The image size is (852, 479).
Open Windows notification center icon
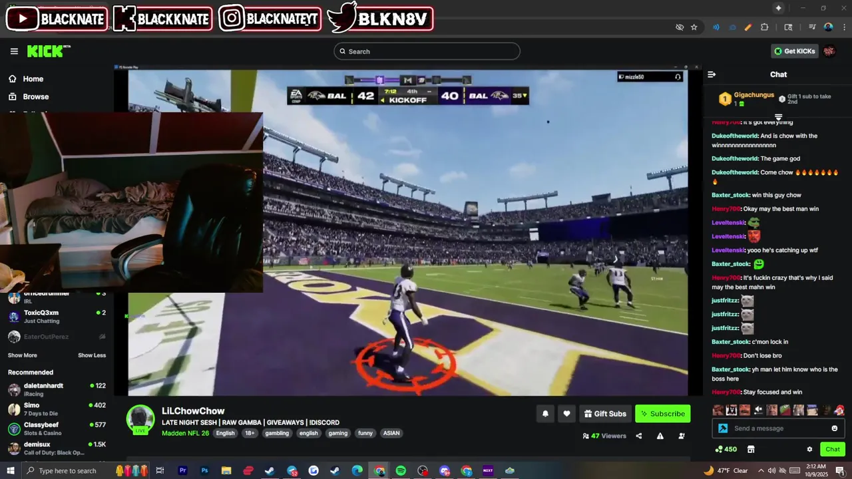tap(840, 470)
